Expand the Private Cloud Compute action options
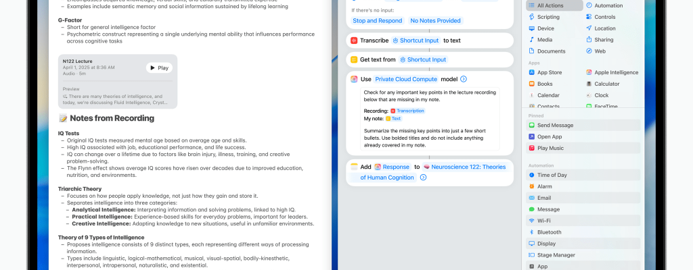This screenshot has height=270, width=693. pyautogui.click(x=464, y=79)
